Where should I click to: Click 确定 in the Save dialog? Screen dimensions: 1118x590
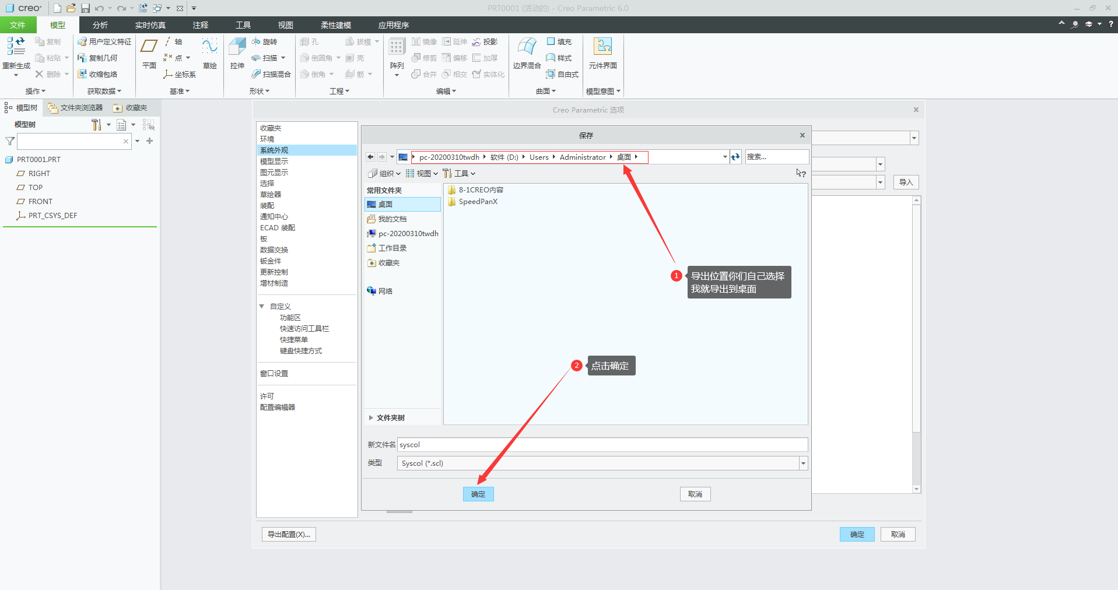coord(478,494)
